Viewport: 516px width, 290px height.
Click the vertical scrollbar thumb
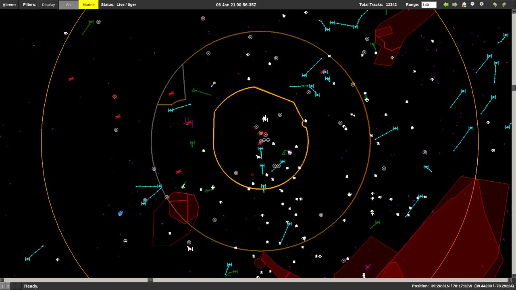point(514,87)
